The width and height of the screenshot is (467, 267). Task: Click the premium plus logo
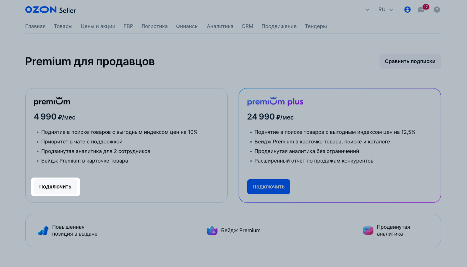pyautogui.click(x=275, y=102)
